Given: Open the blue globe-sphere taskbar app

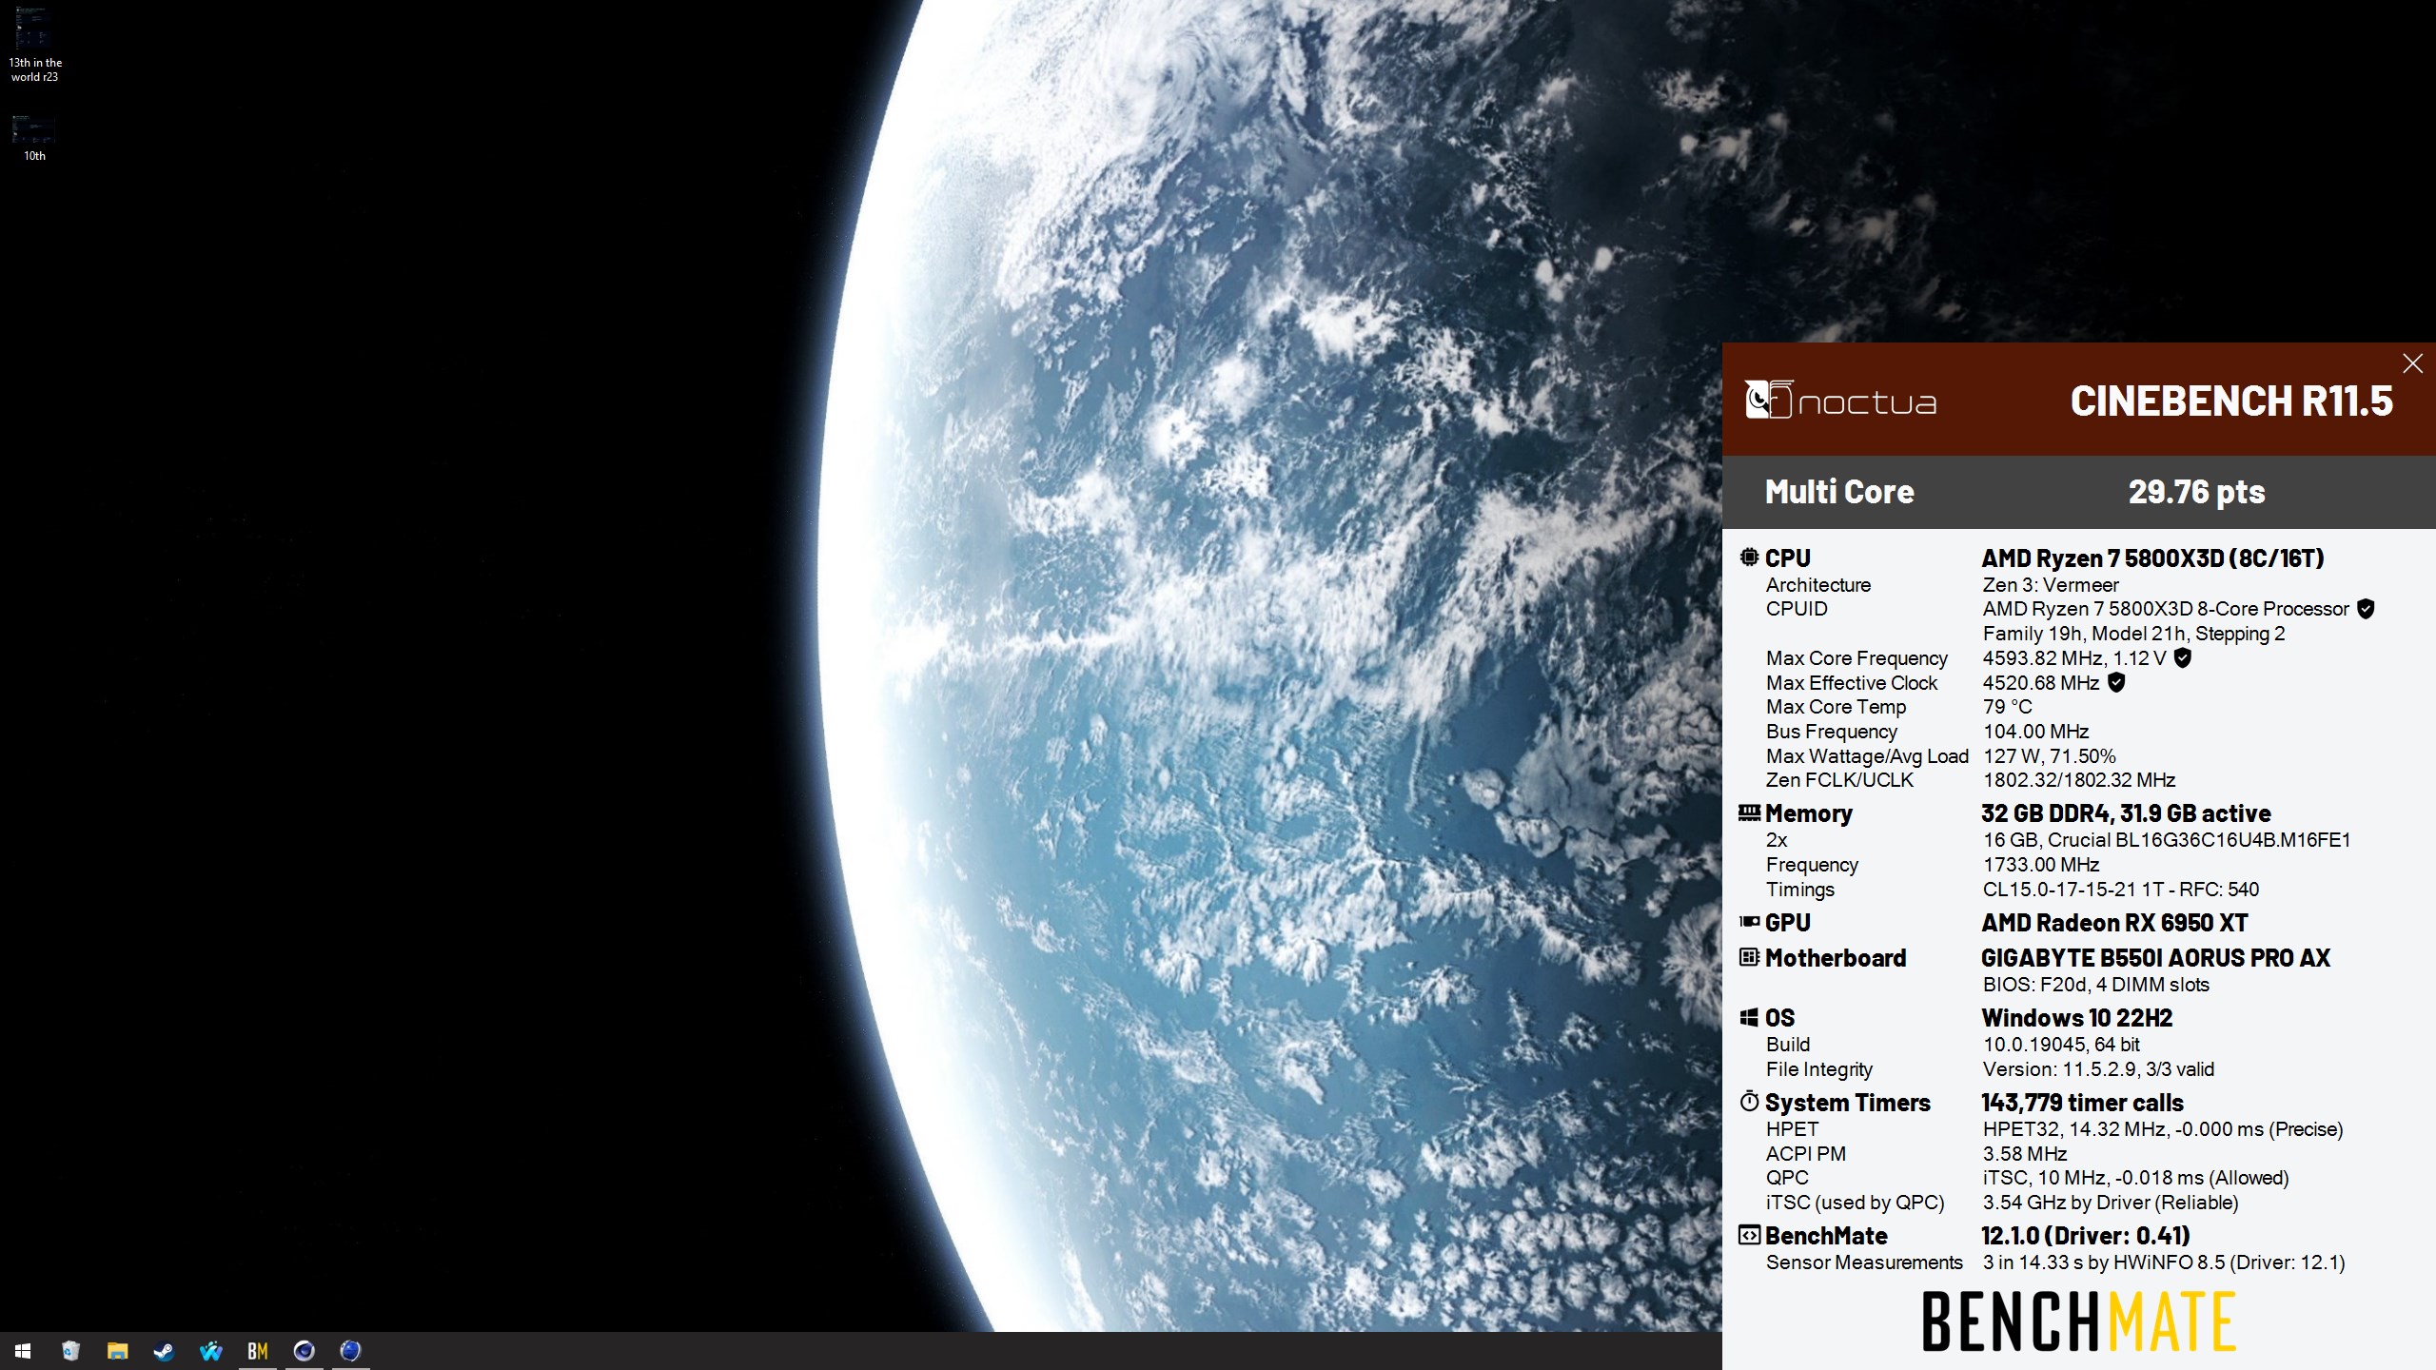Looking at the screenshot, I should point(350,1351).
